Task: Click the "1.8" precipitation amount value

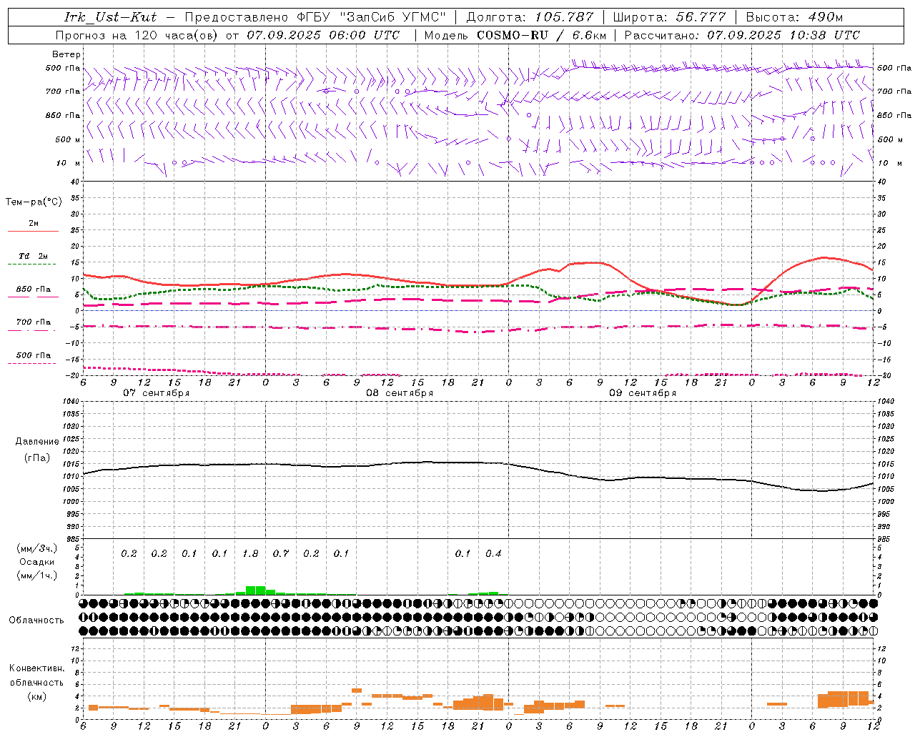Action: [250, 554]
